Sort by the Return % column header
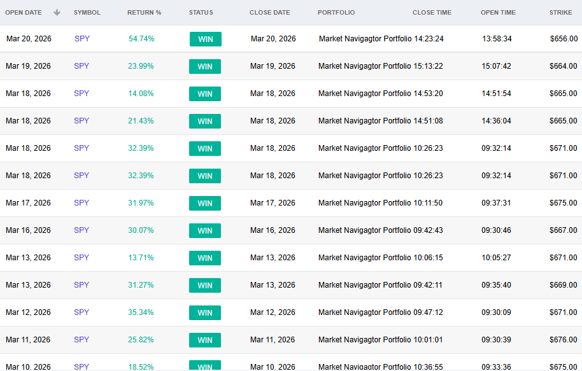 tap(144, 13)
